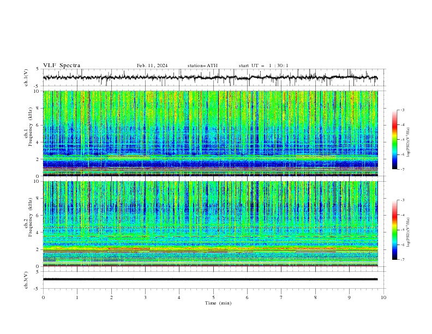The width and height of the screenshot is (432, 334).
Task: Click the date 'Feb. 11, 2024'
Action: coord(152,65)
